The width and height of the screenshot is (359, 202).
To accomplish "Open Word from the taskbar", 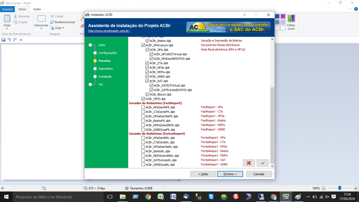I will [173, 197].
